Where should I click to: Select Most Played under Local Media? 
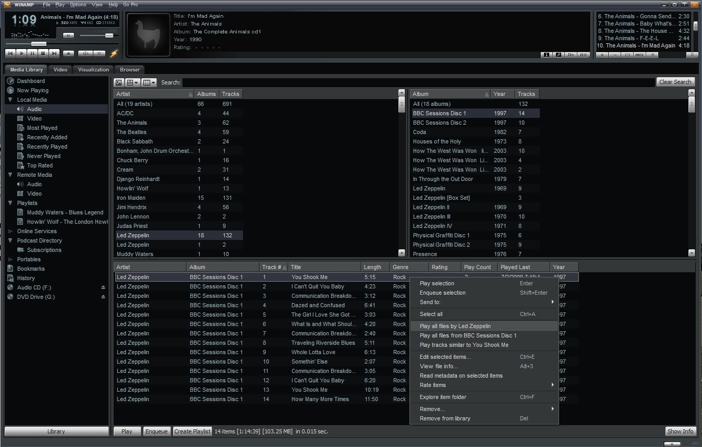coord(42,128)
